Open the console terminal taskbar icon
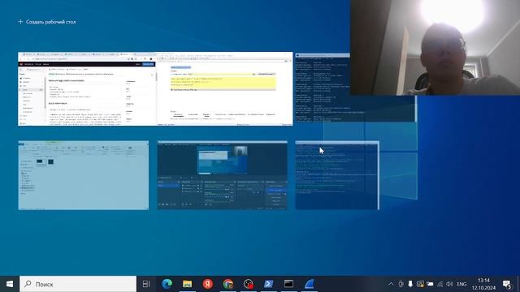 point(288,284)
